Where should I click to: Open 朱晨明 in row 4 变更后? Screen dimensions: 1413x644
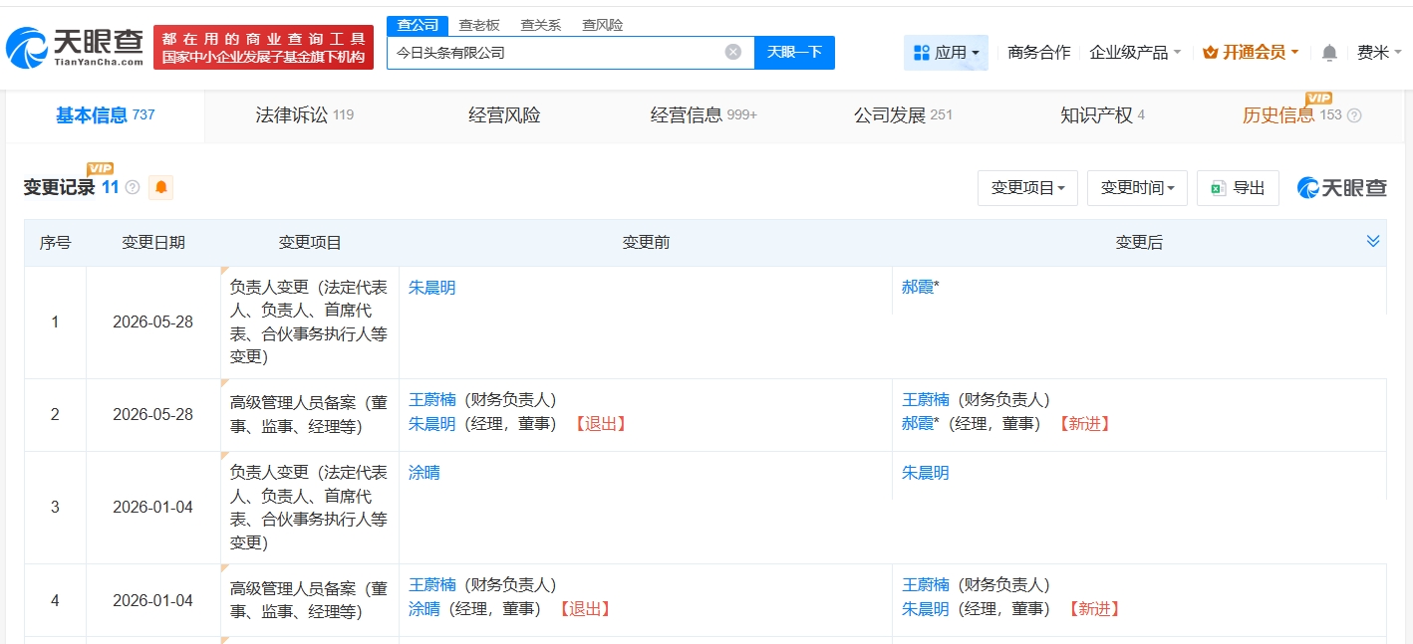(x=925, y=609)
